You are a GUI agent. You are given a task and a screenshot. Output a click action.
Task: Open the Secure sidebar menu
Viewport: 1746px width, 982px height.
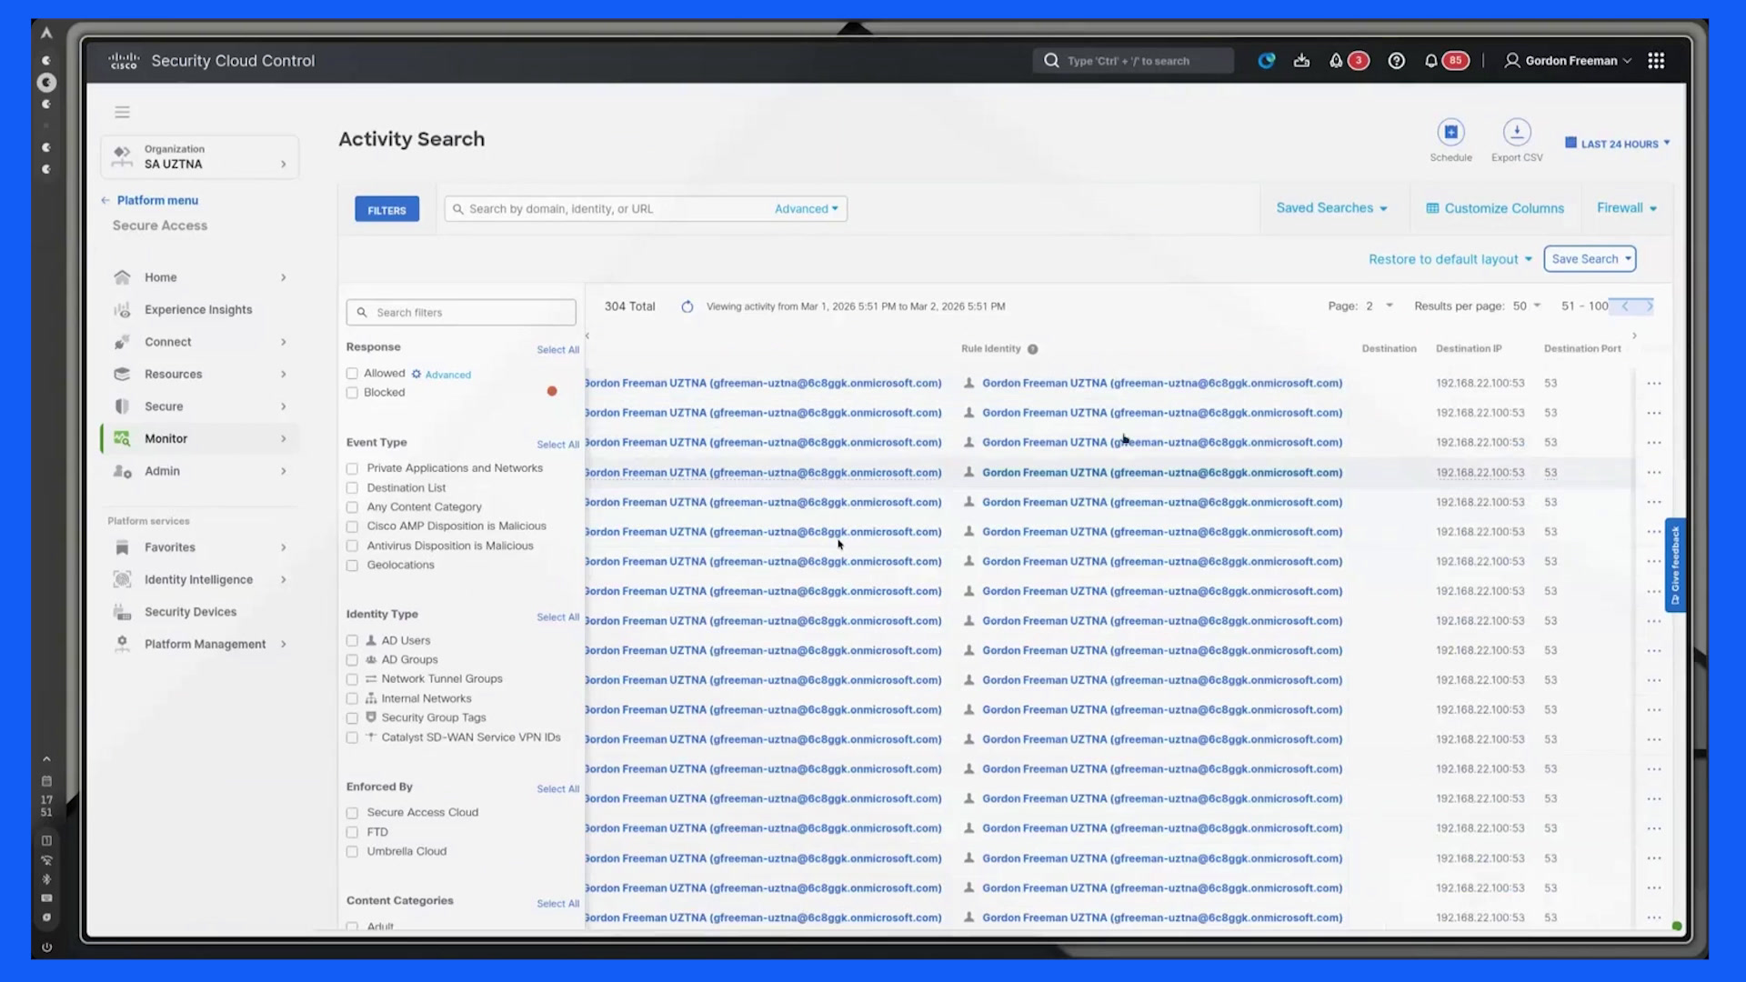(200, 406)
